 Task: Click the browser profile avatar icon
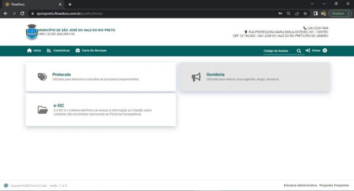[x=324, y=14]
